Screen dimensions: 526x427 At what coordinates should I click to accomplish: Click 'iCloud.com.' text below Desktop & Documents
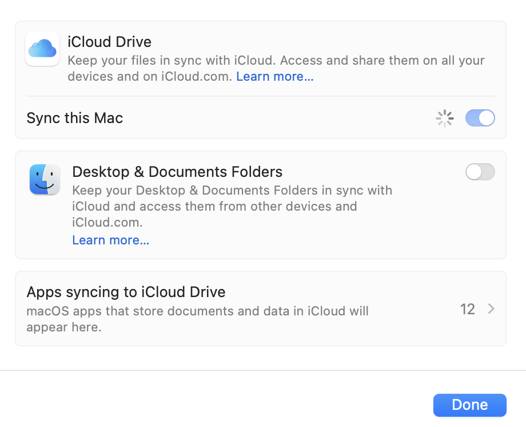point(107,222)
